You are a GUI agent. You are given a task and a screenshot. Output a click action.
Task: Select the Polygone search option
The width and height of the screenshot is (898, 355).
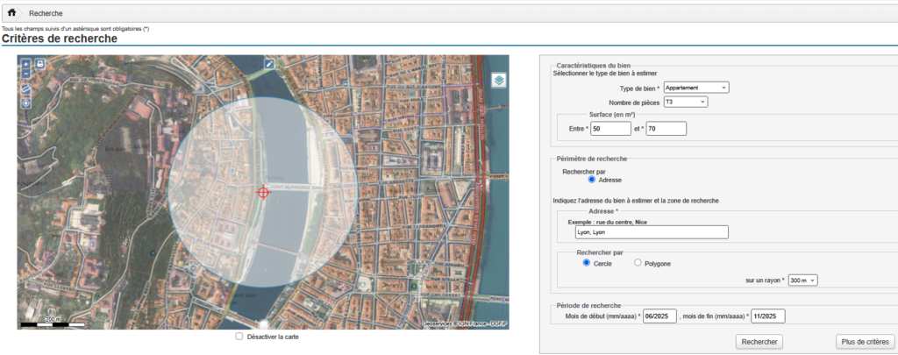637,263
